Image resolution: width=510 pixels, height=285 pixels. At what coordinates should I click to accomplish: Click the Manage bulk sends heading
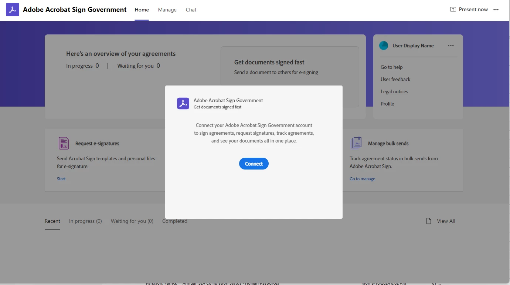388,143
